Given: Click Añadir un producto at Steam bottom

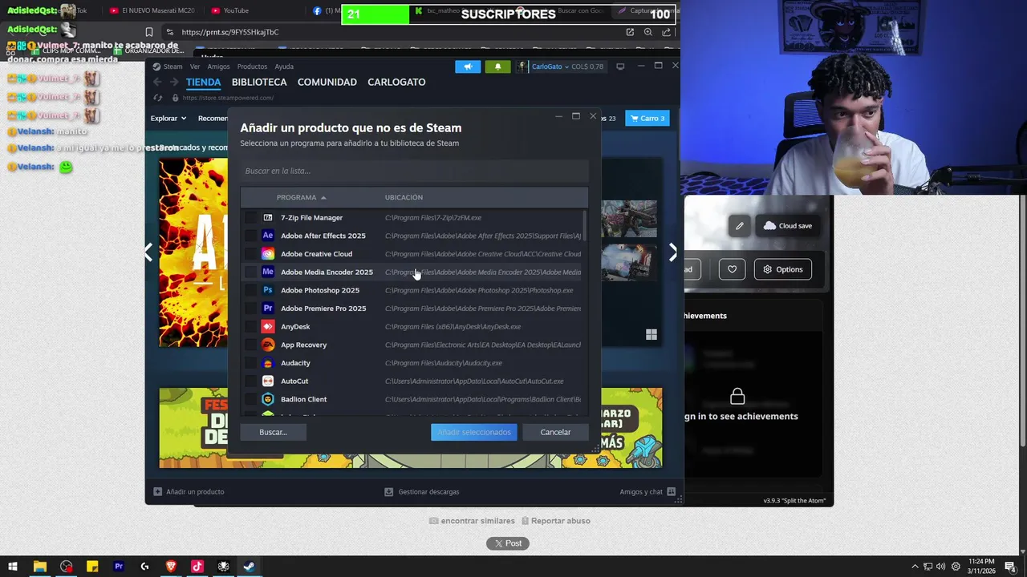Looking at the screenshot, I should click(x=189, y=492).
